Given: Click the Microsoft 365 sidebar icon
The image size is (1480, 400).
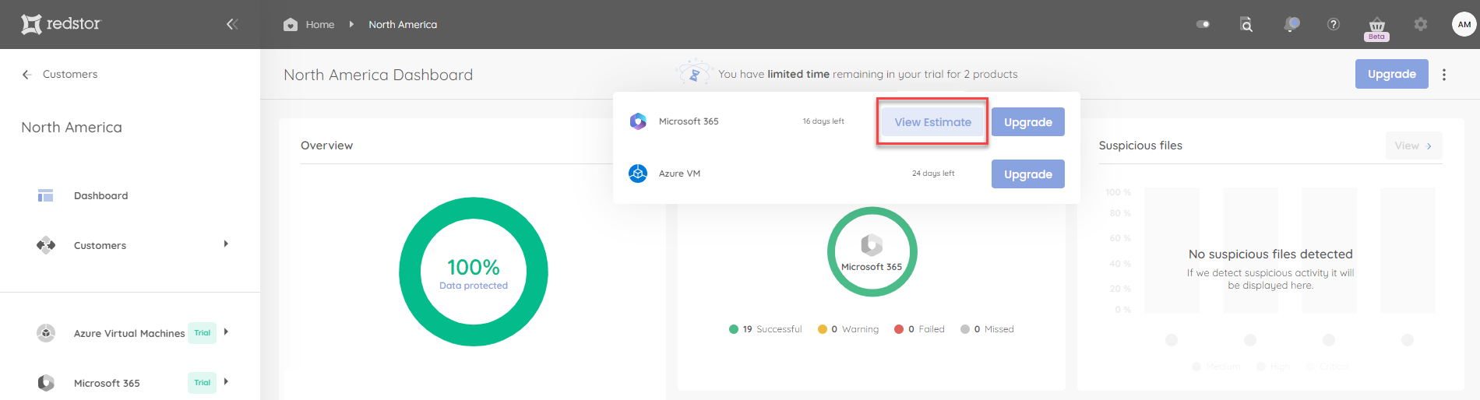Looking at the screenshot, I should (x=46, y=383).
